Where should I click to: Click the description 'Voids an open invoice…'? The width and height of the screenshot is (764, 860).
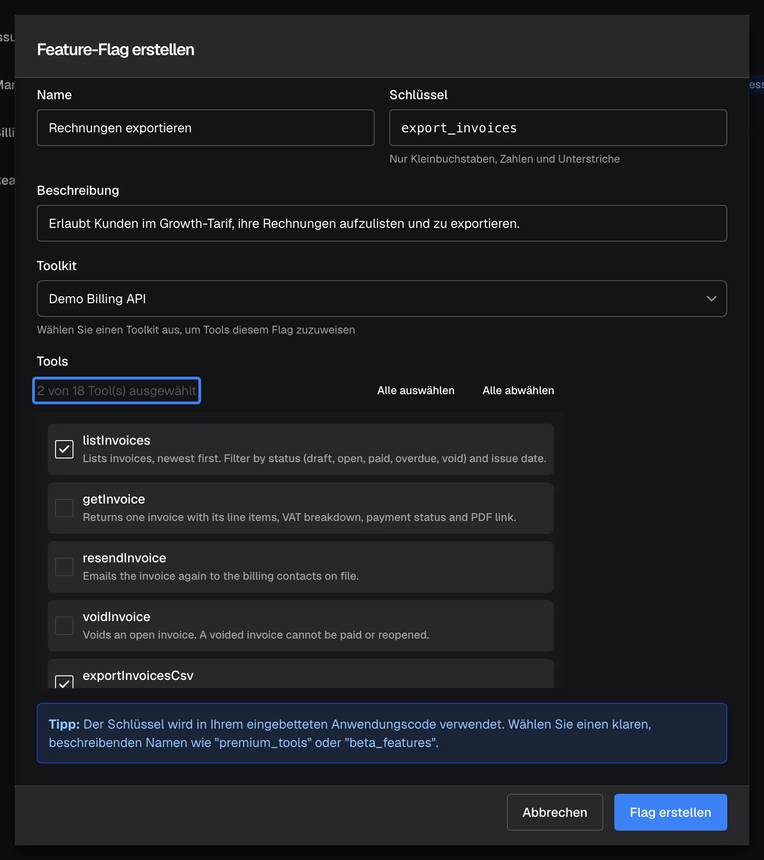pos(256,635)
